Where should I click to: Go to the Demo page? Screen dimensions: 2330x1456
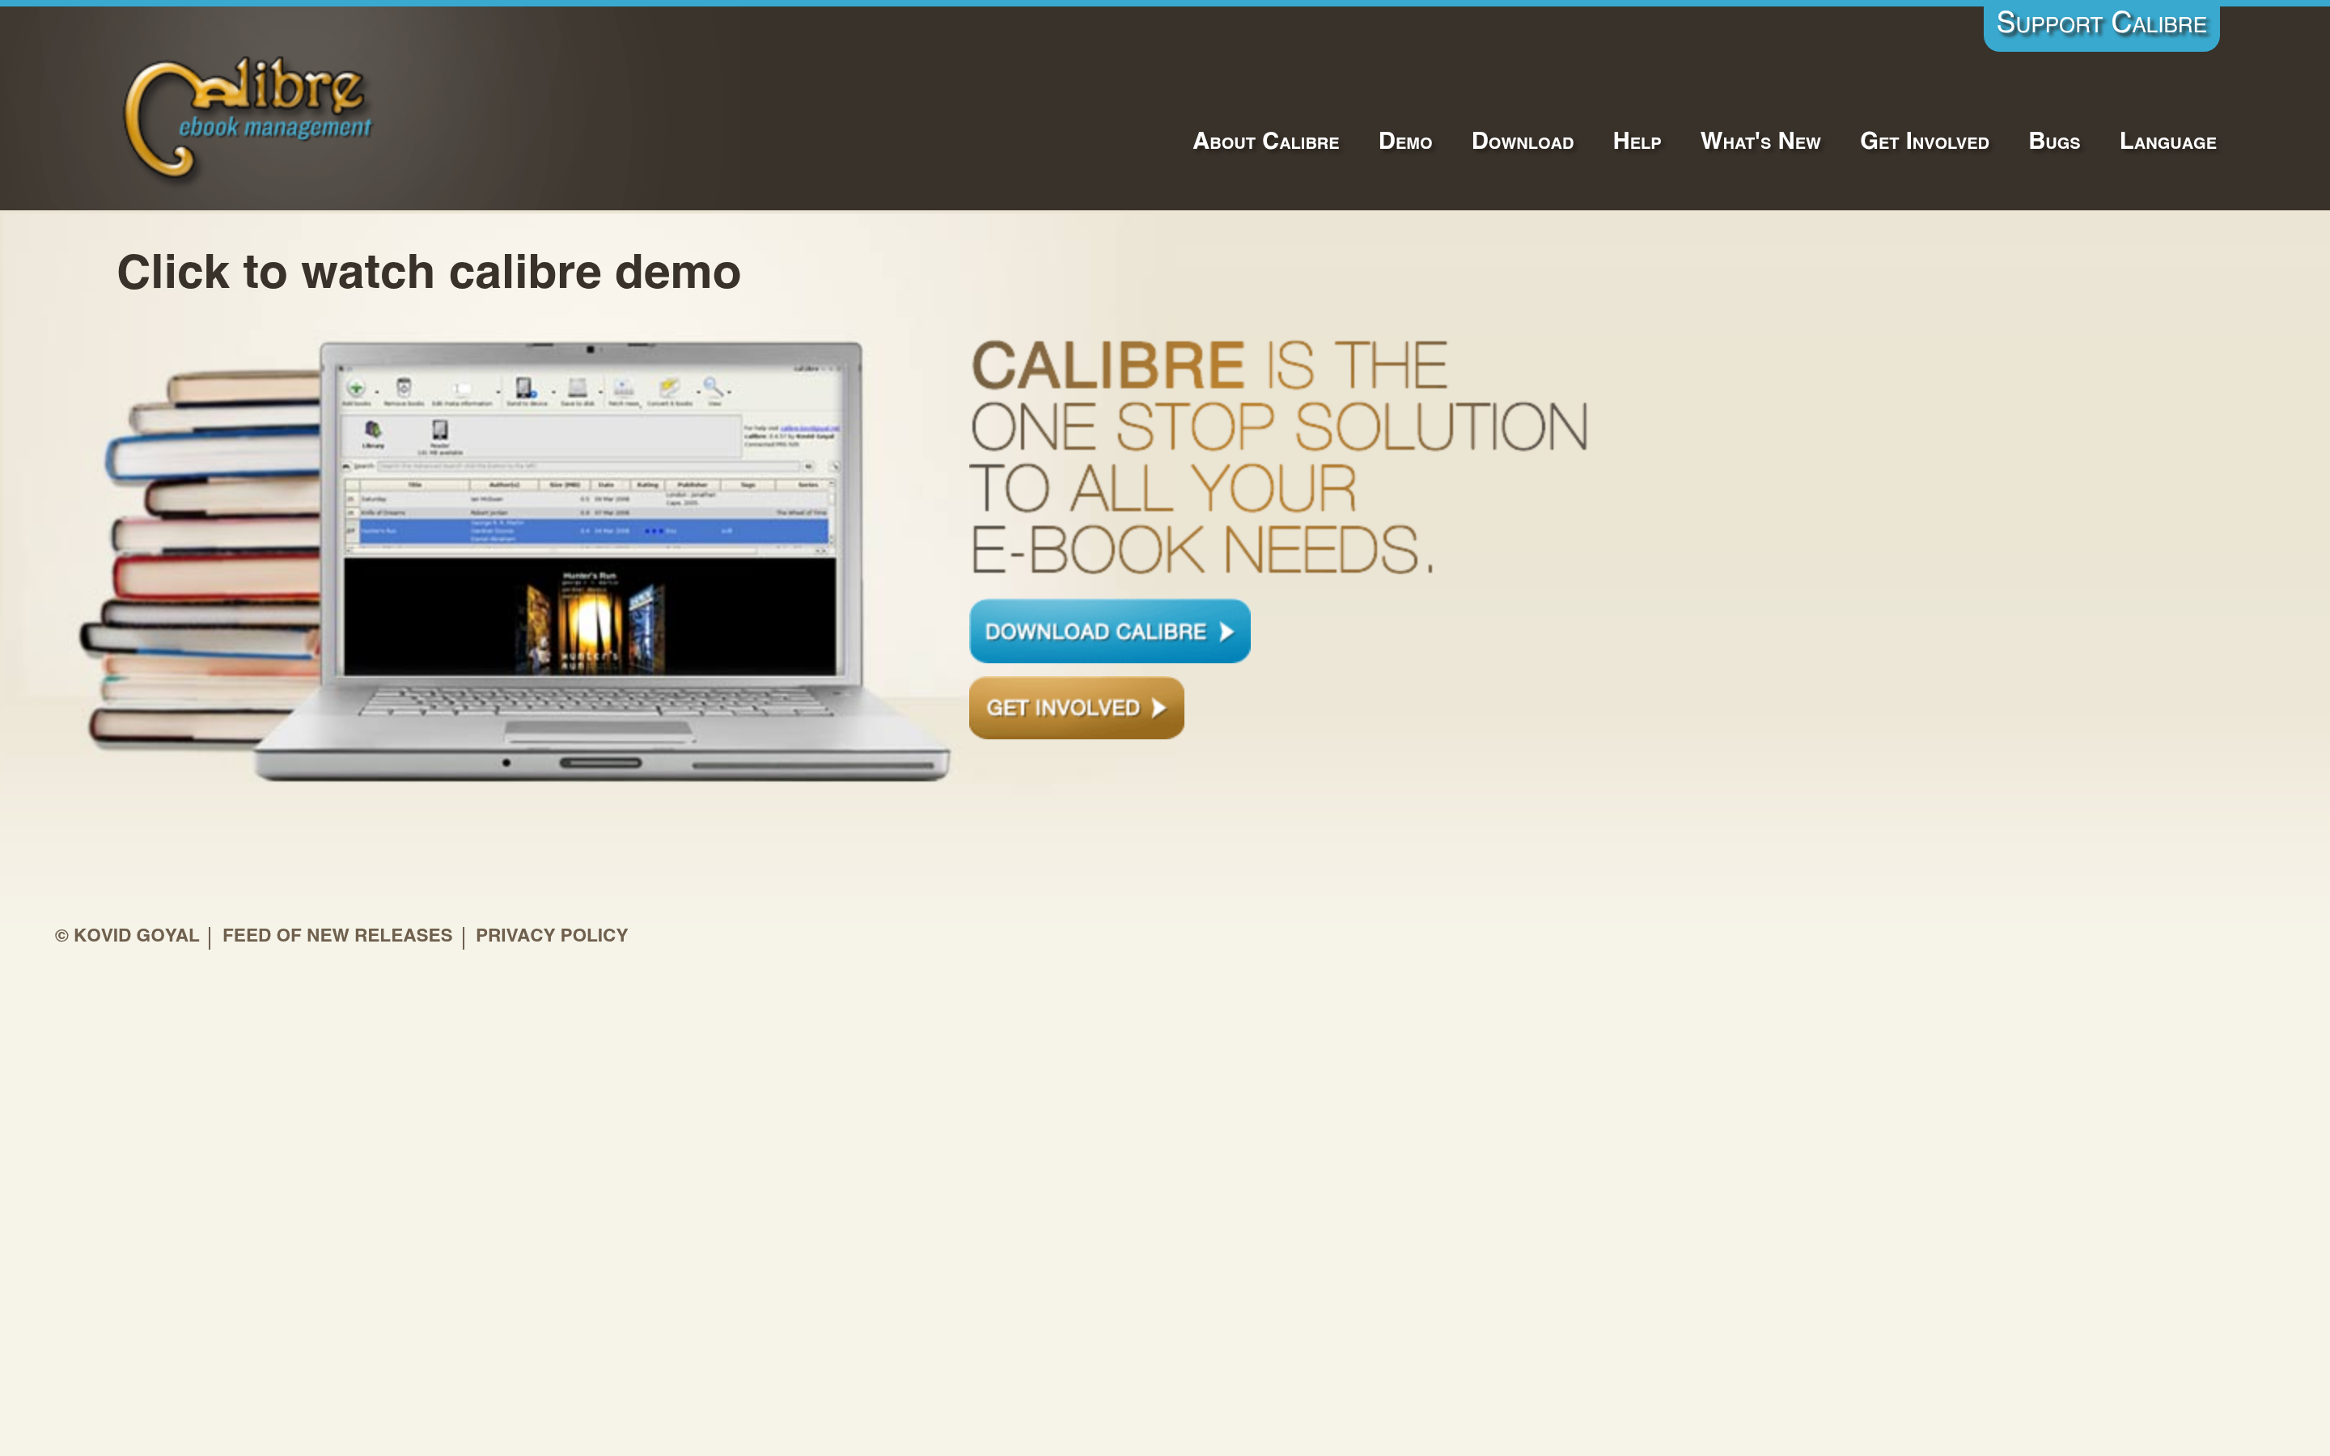(1404, 142)
